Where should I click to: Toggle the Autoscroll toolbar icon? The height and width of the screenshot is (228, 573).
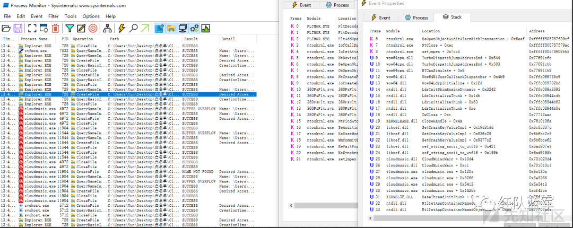pos(44,28)
